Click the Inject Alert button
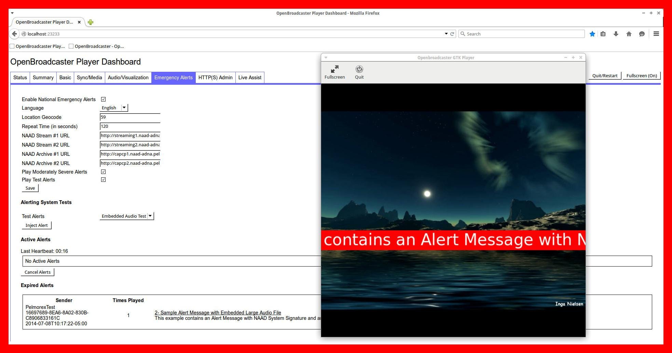672x353 pixels. (36, 225)
